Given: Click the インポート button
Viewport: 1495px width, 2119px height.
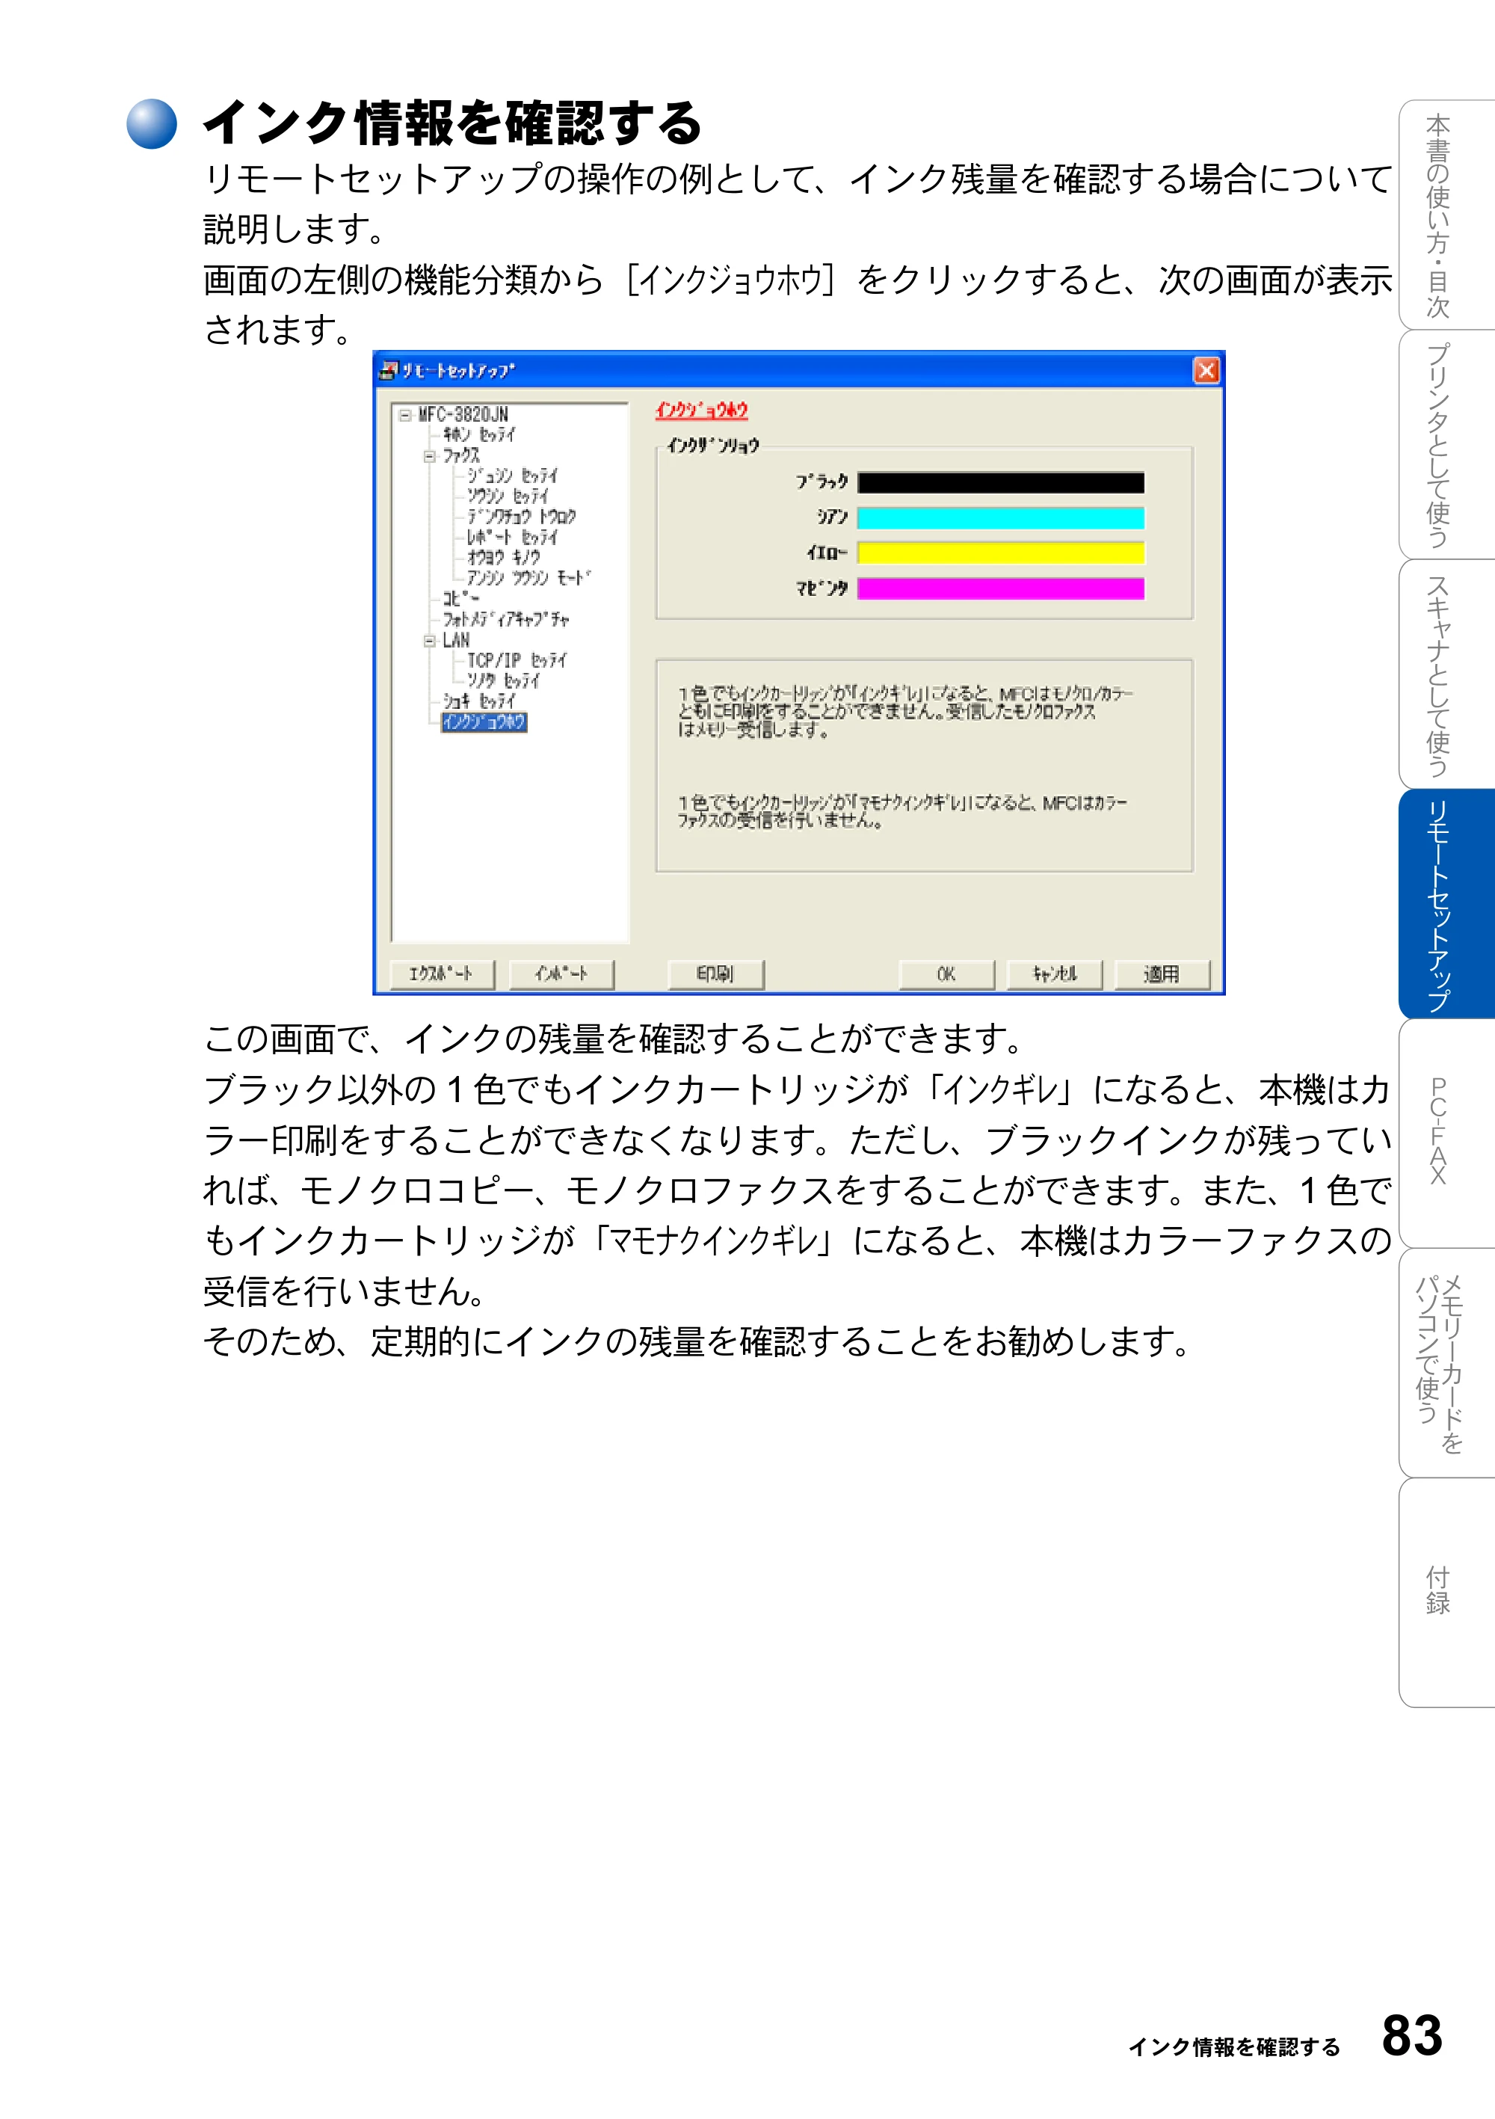Looking at the screenshot, I should [x=561, y=974].
